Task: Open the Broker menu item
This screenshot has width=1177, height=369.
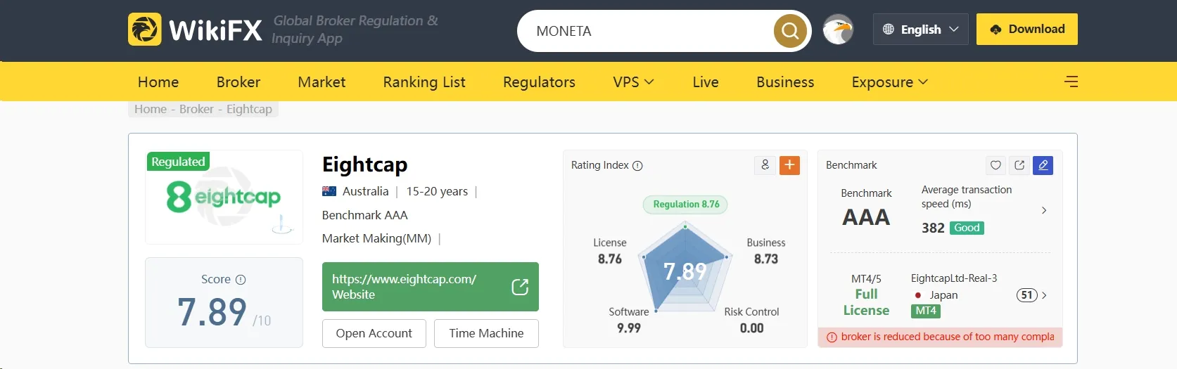Action: coord(238,82)
